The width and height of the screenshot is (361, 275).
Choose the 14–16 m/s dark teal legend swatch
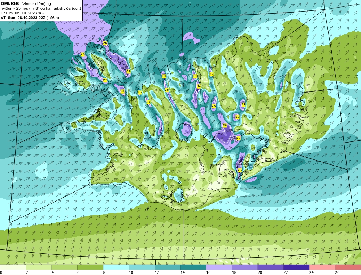click(193, 267)
